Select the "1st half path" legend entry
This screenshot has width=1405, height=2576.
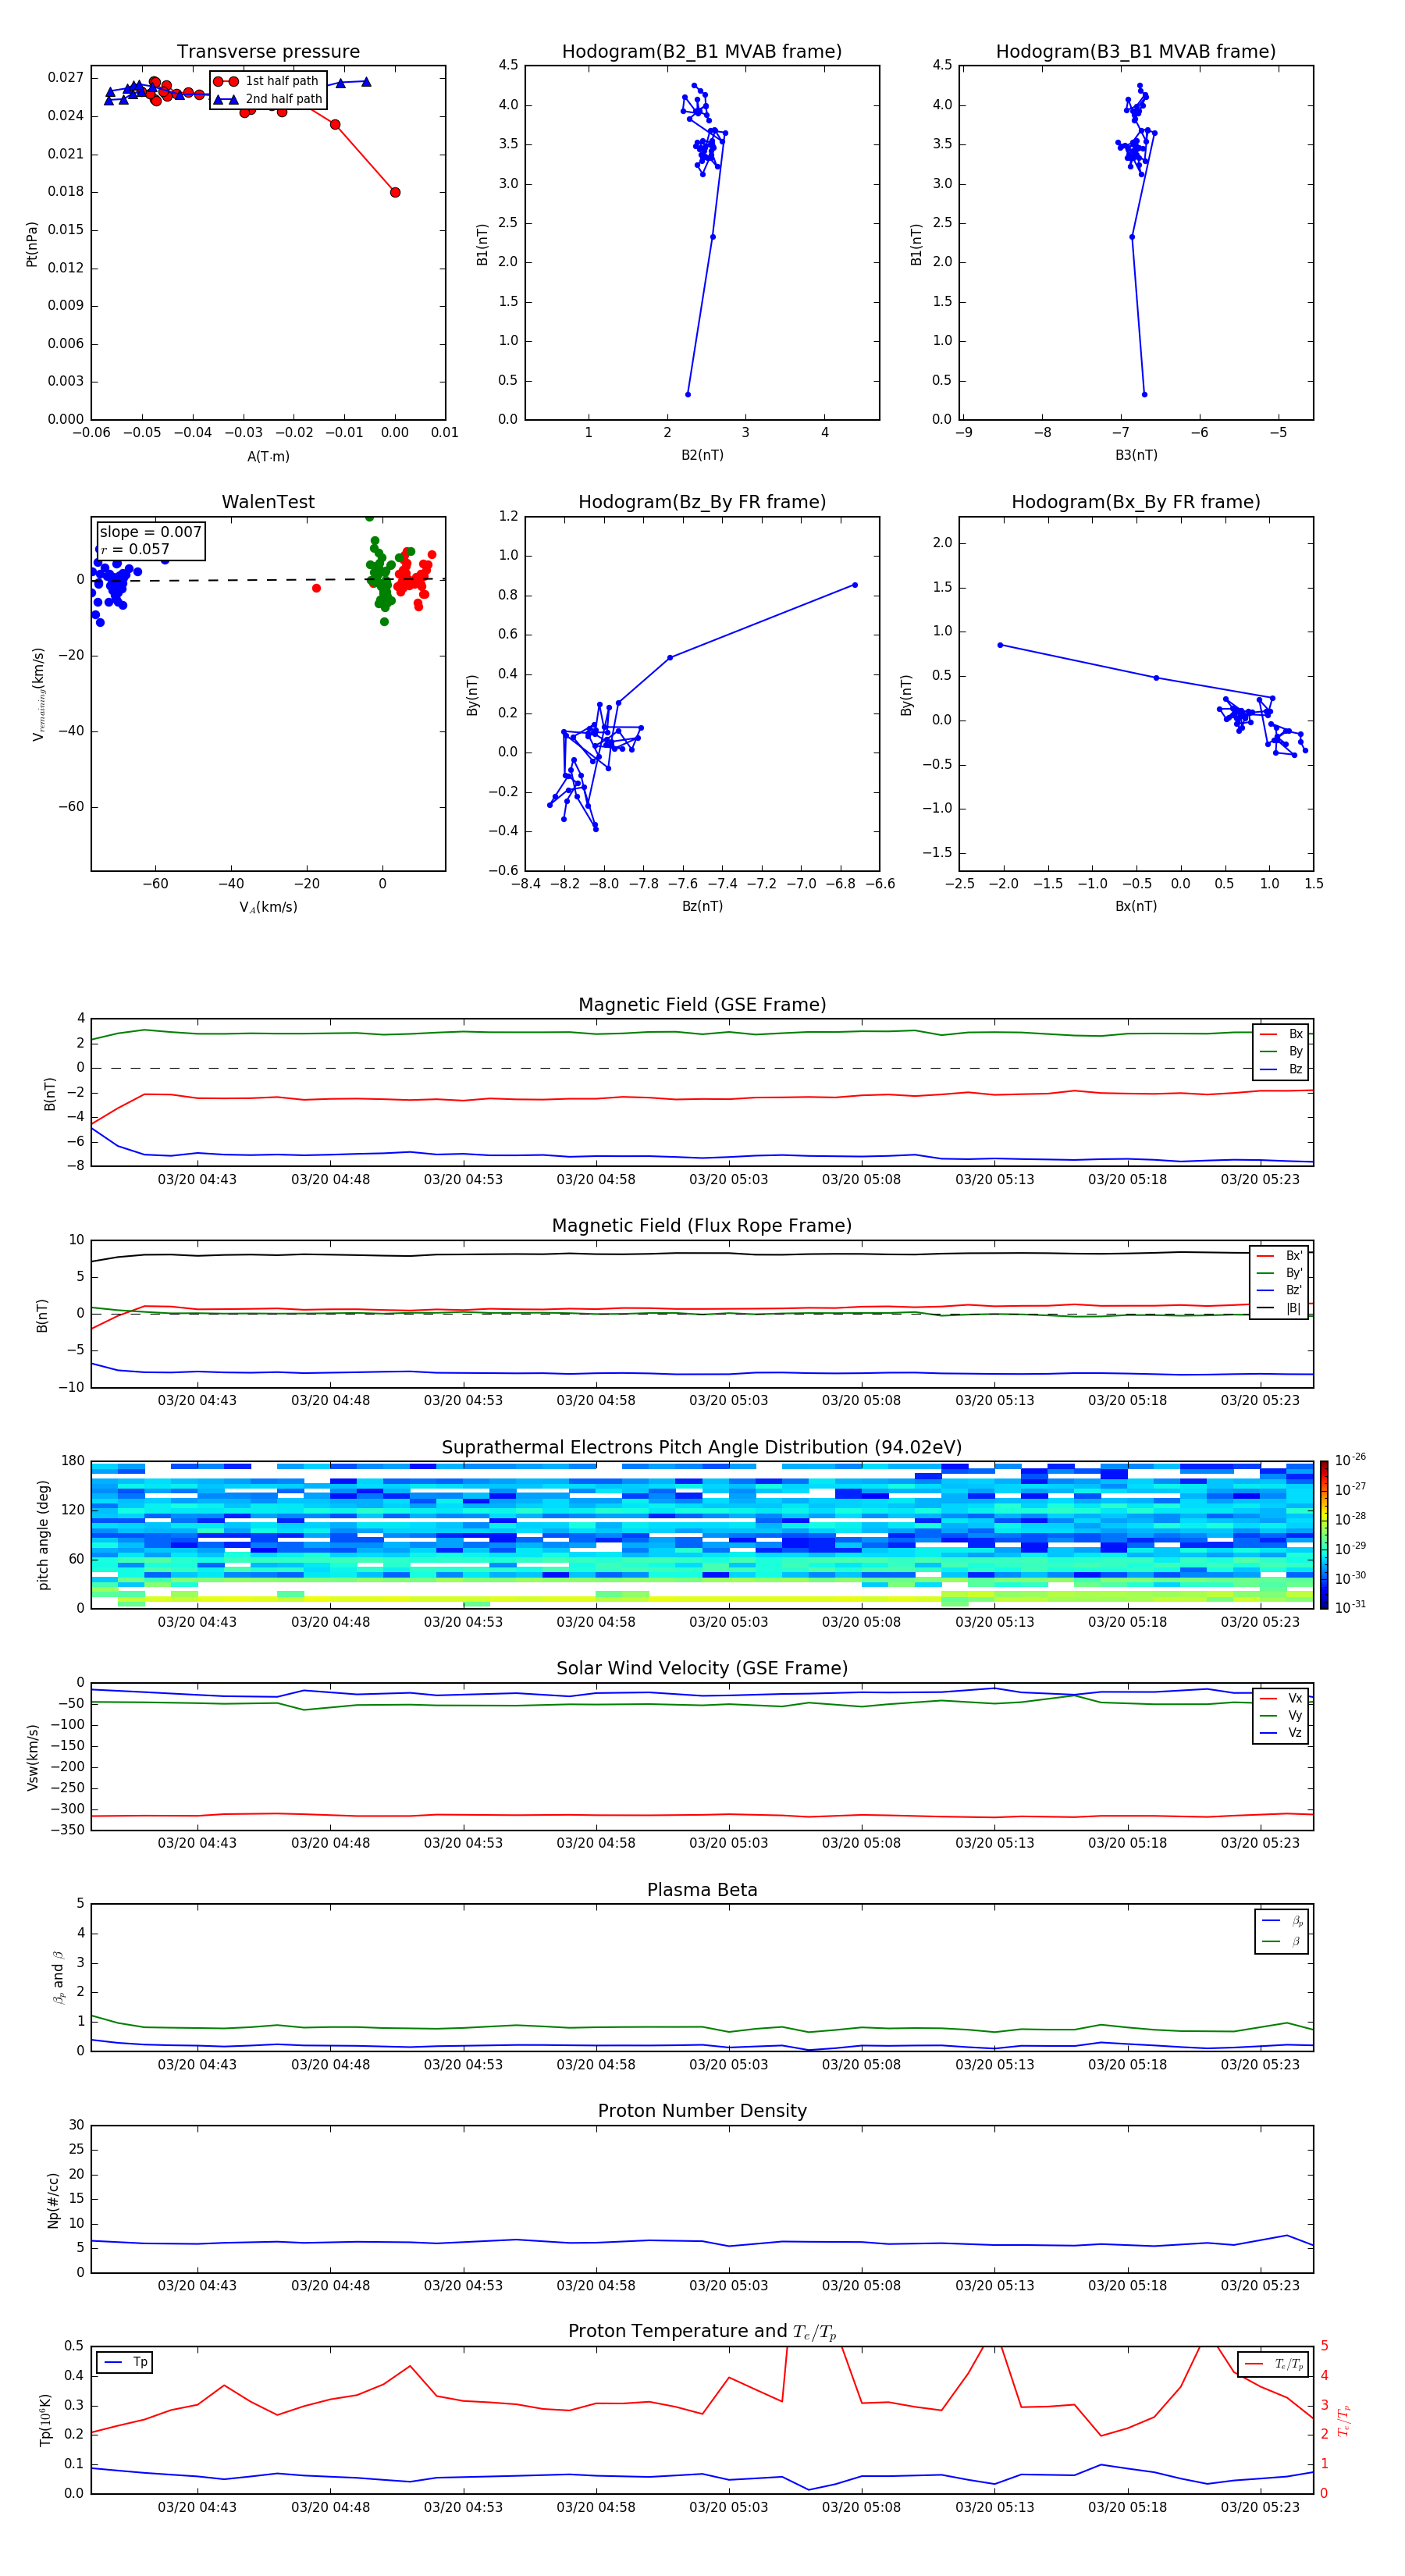(267, 81)
